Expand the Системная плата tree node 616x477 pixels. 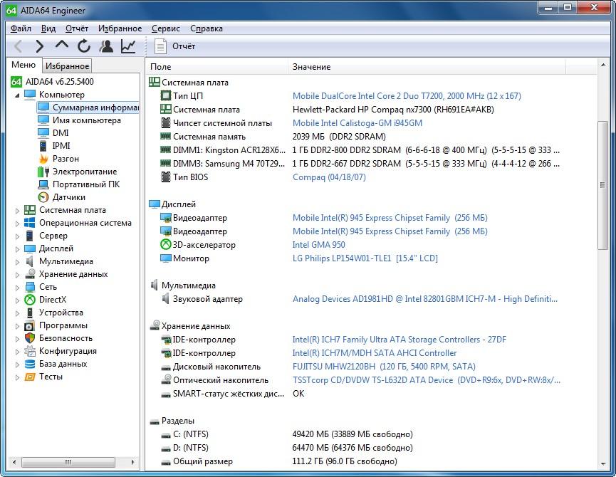click(x=17, y=211)
